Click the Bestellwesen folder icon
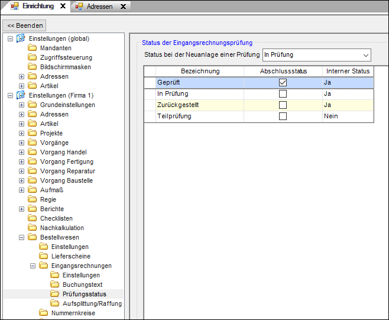The height and width of the screenshot is (320, 389). click(33, 237)
